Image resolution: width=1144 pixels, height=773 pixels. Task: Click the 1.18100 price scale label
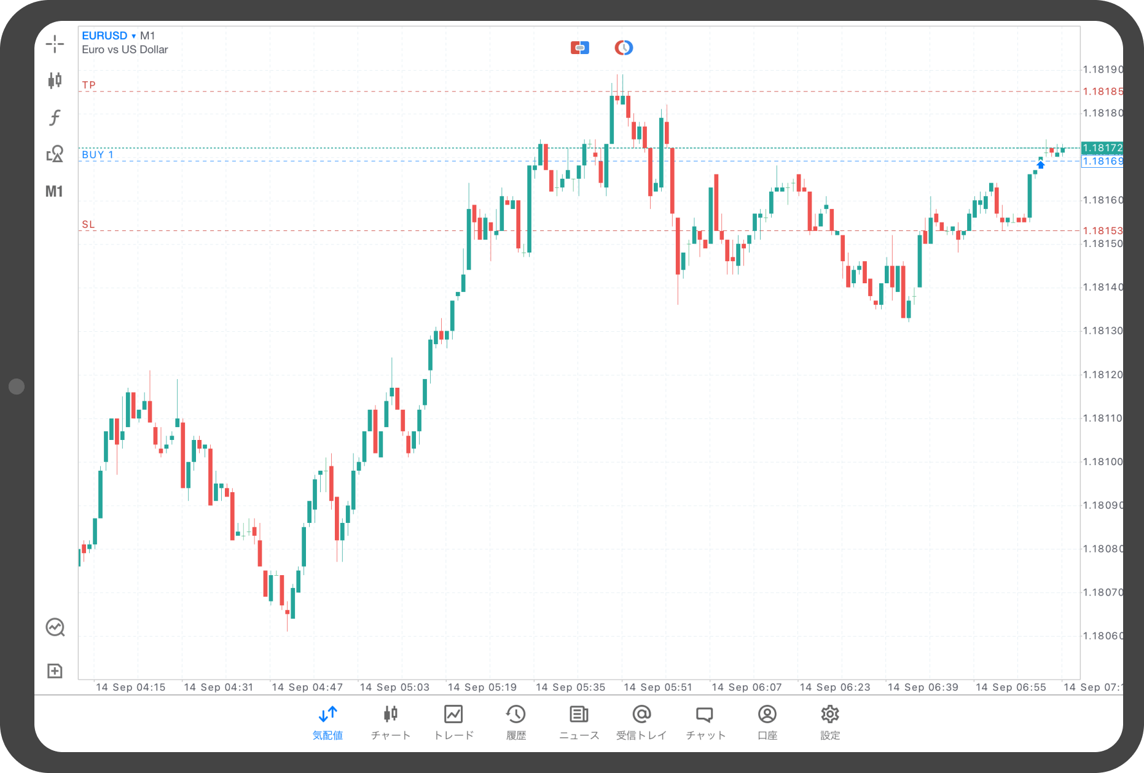tap(1102, 461)
